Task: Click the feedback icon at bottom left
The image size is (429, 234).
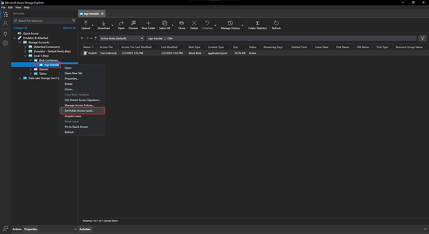Action: pyautogui.click(x=5, y=229)
